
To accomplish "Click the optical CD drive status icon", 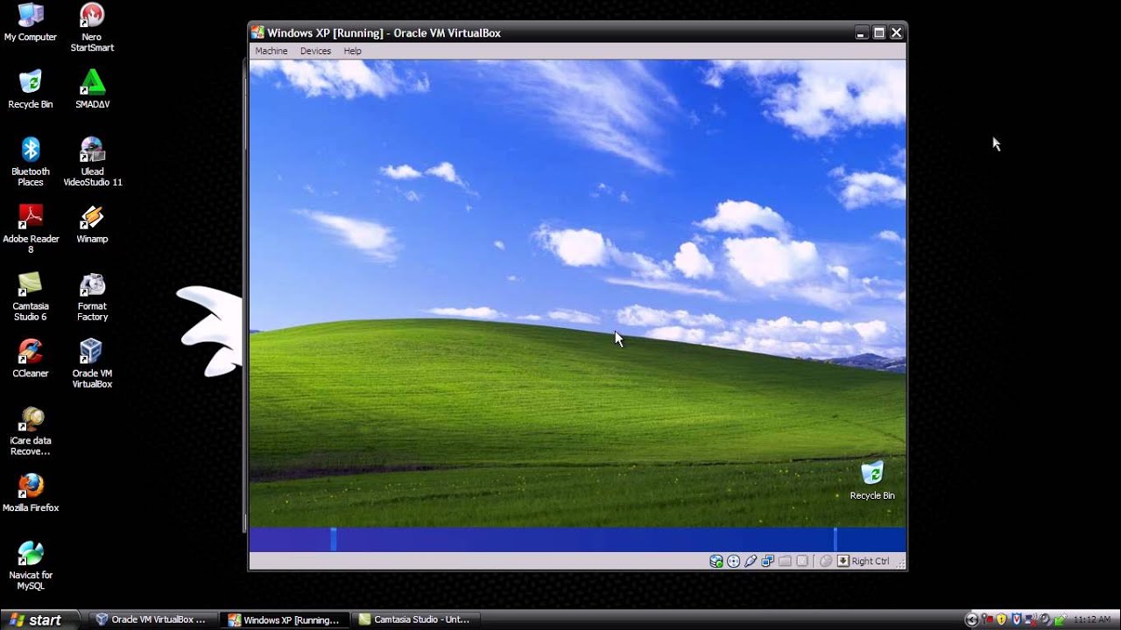I will point(733,561).
